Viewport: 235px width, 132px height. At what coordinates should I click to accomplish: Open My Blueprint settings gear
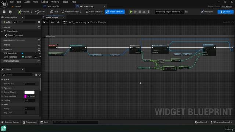pos(39,22)
